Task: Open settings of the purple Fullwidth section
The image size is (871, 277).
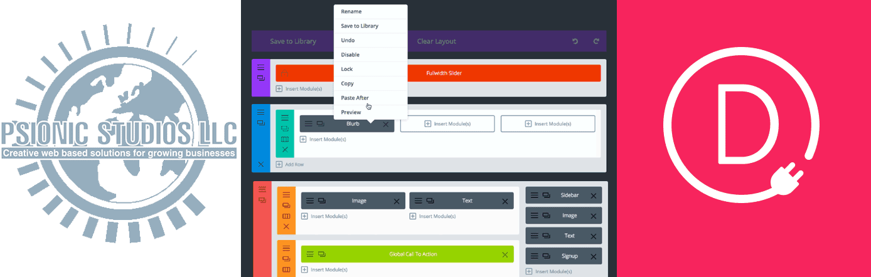Action: pos(260,67)
